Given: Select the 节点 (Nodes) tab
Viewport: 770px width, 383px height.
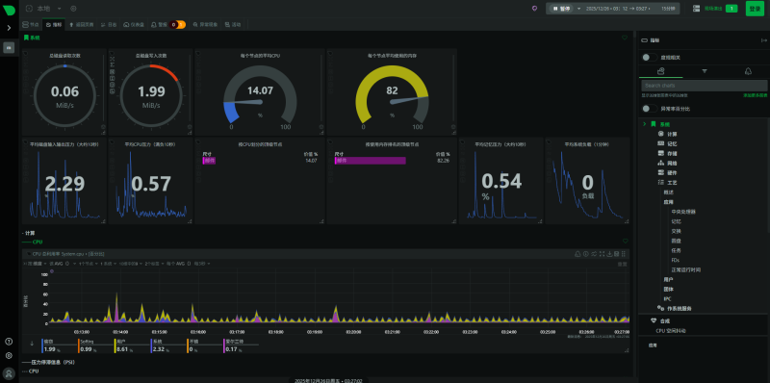Looking at the screenshot, I should click(31, 24).
